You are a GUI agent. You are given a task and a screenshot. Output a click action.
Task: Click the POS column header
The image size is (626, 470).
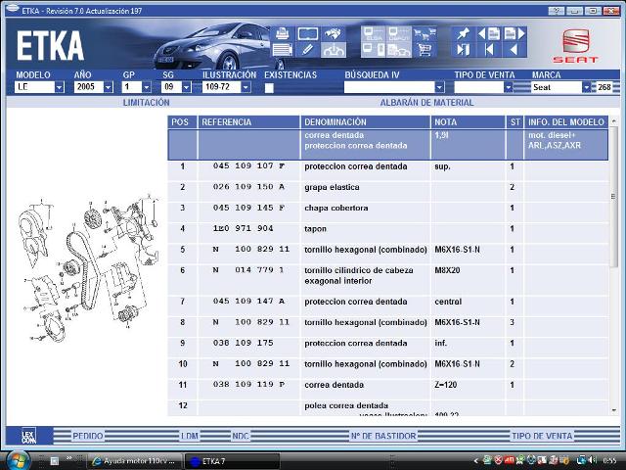pos(183,122)
